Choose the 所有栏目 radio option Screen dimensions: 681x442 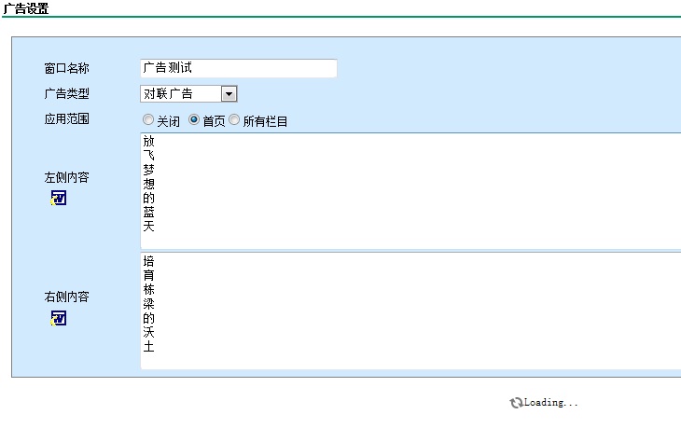click(x=234, y=120)
